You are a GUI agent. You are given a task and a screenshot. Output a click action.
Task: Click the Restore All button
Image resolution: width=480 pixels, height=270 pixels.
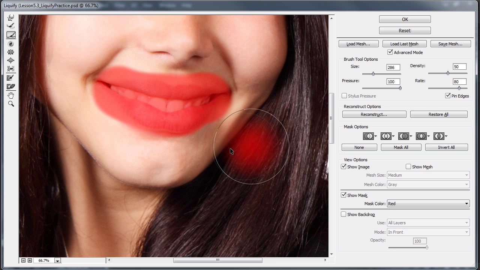coord(438,114)
